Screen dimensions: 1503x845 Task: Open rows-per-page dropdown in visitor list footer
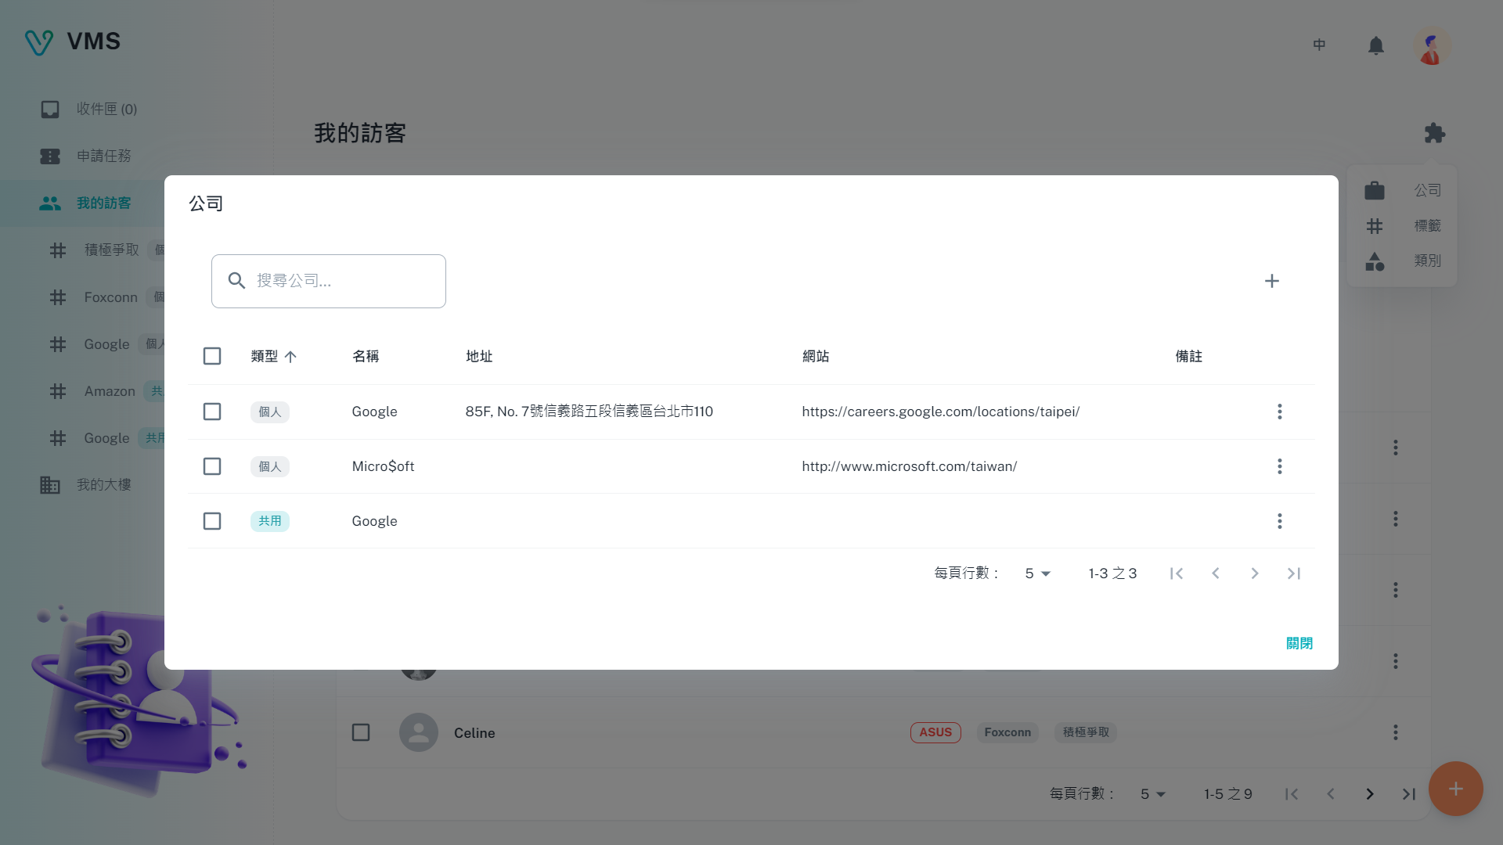(x=1152, y=794)
